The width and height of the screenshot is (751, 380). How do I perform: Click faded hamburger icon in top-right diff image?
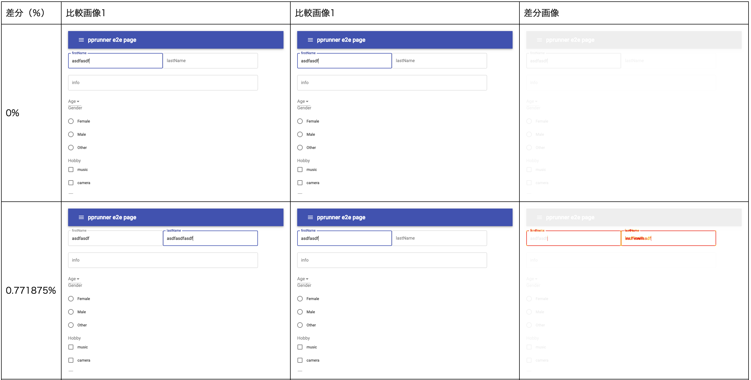click(x=539, y=40)
